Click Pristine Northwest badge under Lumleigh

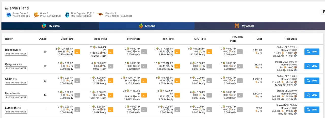point(16,112)
